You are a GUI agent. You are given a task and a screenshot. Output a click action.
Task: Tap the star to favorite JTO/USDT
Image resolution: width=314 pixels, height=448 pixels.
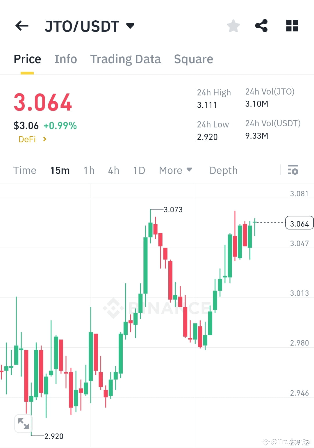(x=233, y=26)
